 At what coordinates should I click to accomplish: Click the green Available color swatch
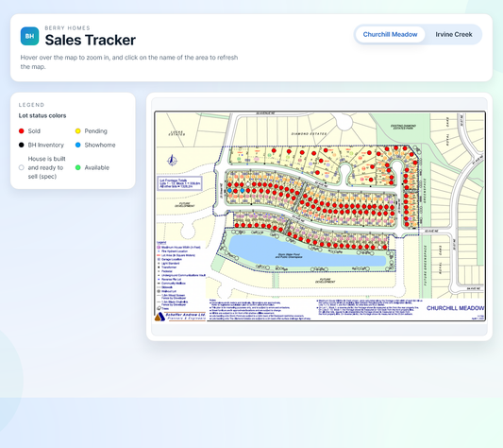click(78, 167)
